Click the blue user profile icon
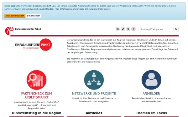The height and width of the screenshot is (117, 188). coord(151,80)
